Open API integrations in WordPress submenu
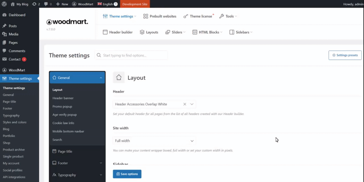This screenshot has width=364, height=182. click(14, 177)
